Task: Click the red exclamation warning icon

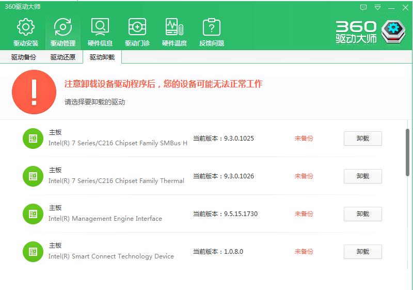Action: click(x=34, y=92)
